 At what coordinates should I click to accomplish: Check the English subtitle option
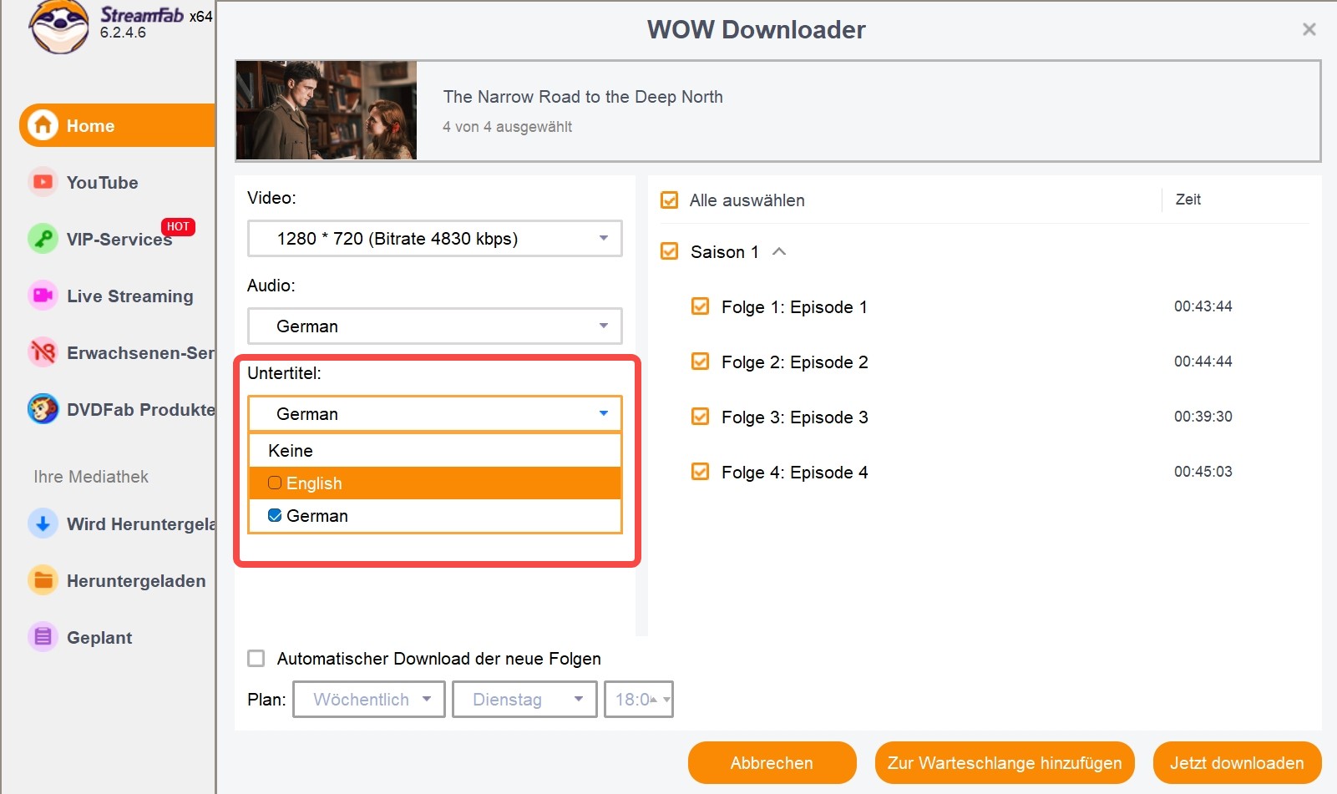[275, 483]
